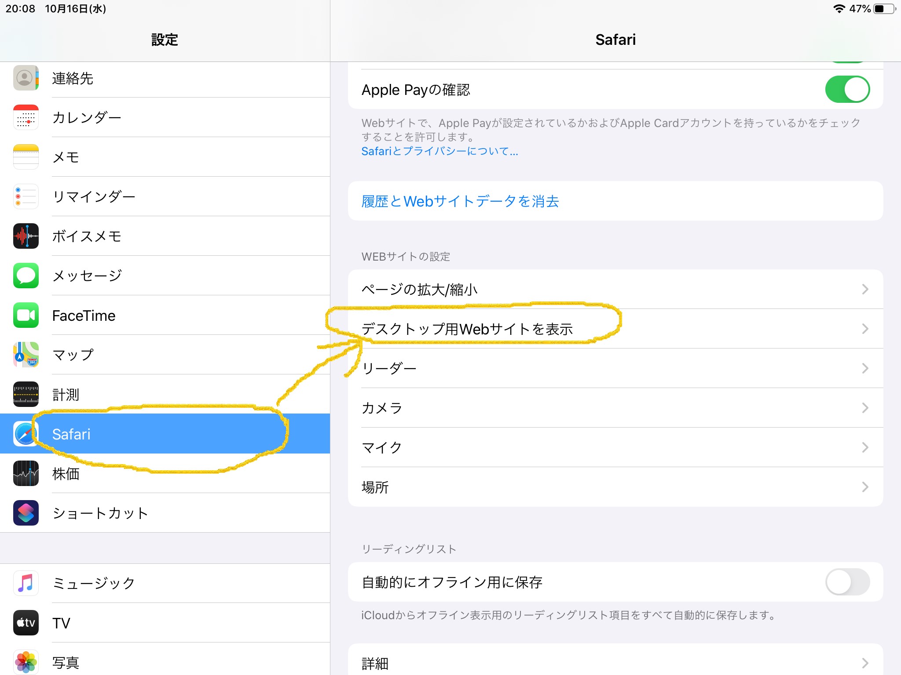
Task: Select ショートカット in settings sidebar
Action: pyautogui.click(x=165, y=513)
